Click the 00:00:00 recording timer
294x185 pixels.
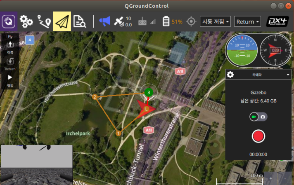(x=258, y=155)
